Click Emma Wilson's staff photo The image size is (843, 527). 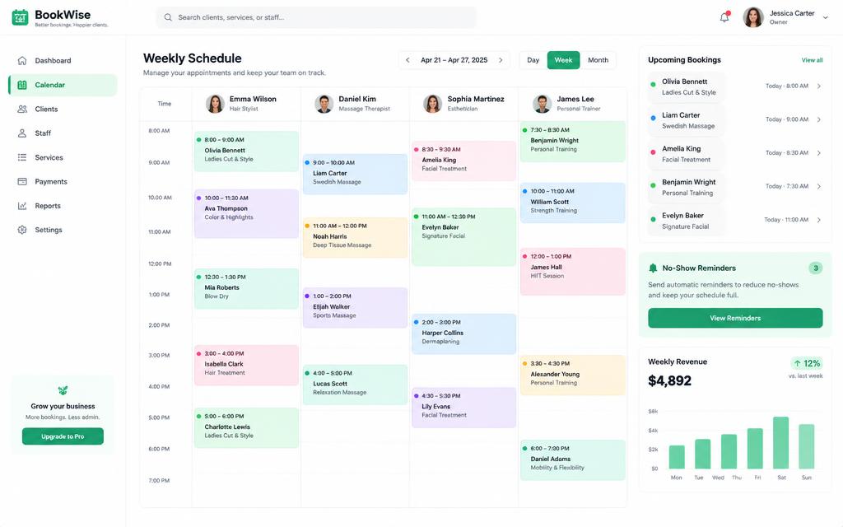(215, 103)
